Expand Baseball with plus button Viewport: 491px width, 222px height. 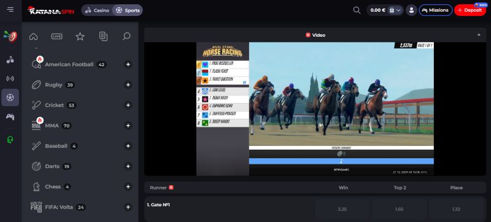(128, 146)
